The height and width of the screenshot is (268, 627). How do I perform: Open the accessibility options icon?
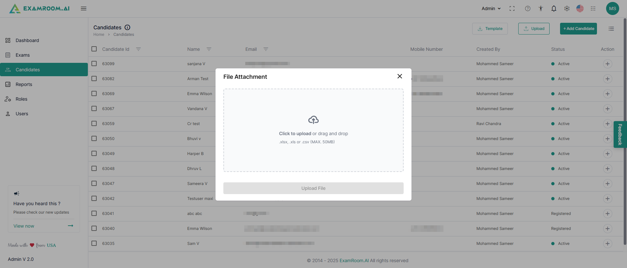(x=541, y=9)
